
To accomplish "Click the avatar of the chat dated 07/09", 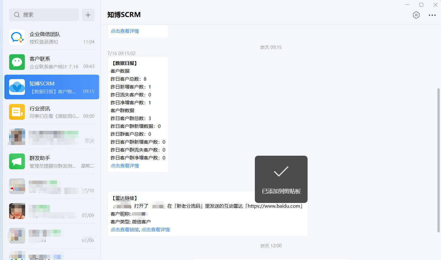I will pos(17,211).
